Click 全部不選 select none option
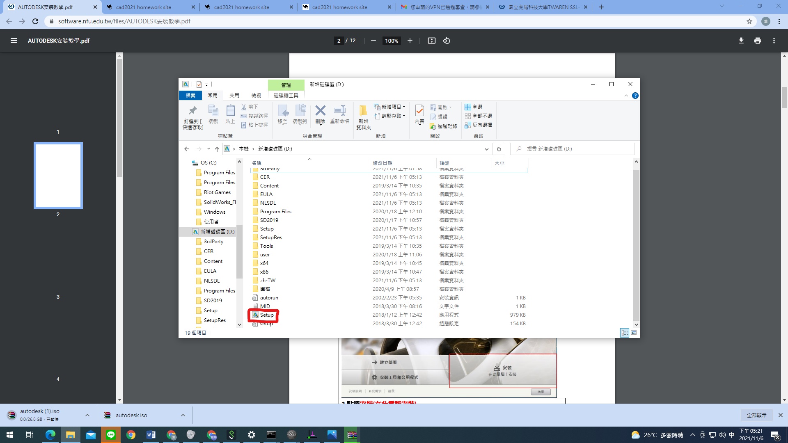 tap(478, 116)
